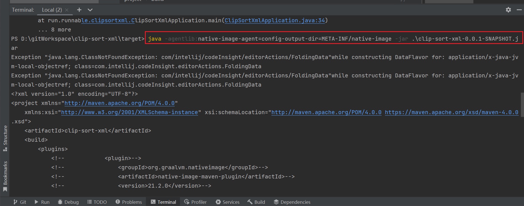Open the Problems tool window
The image size is (524, 206).
coord(129,202)
